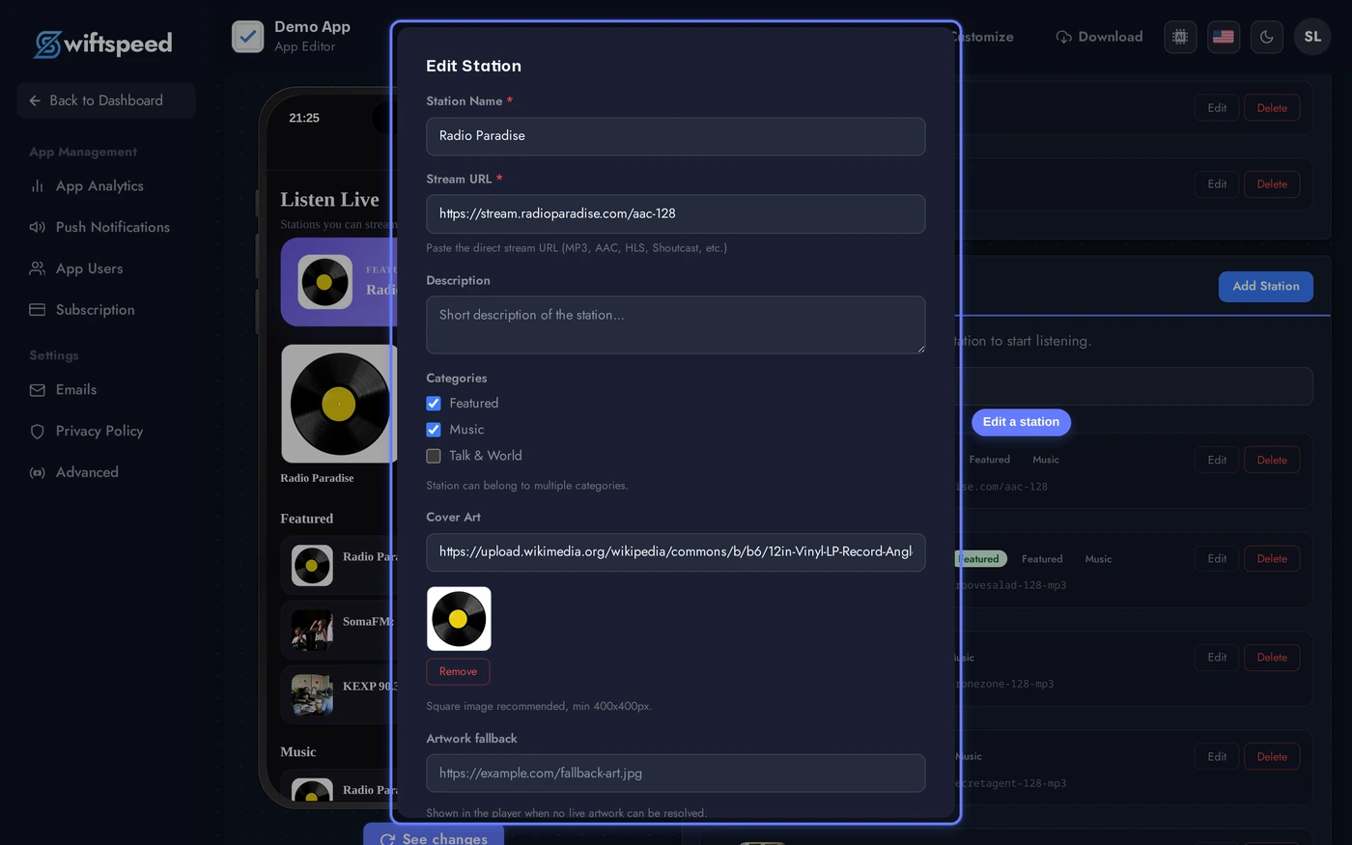Open the AI chip icon button
1352x845 pixels.
point(1180,37)
